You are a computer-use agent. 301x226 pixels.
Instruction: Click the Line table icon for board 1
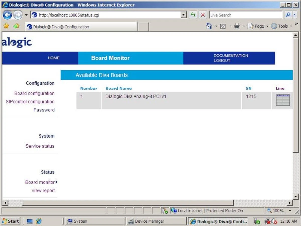(283, 100)
